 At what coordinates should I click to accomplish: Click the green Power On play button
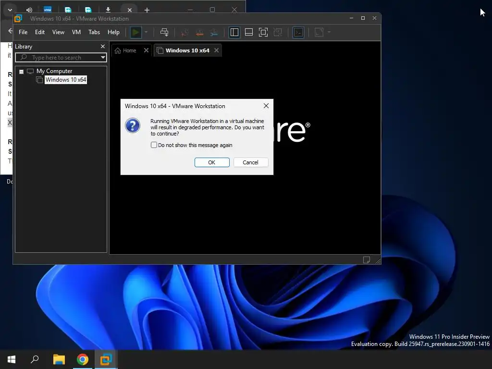(136, 32)
